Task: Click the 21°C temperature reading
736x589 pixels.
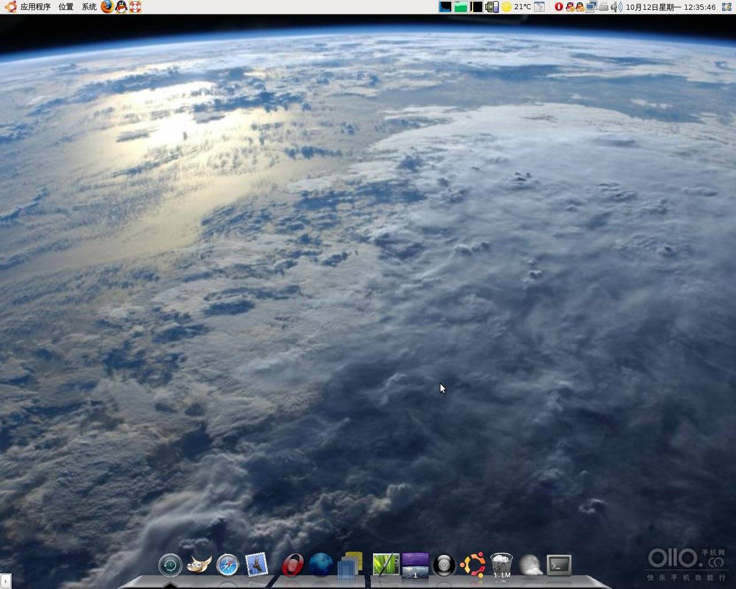Action: (x=523, y=7)
